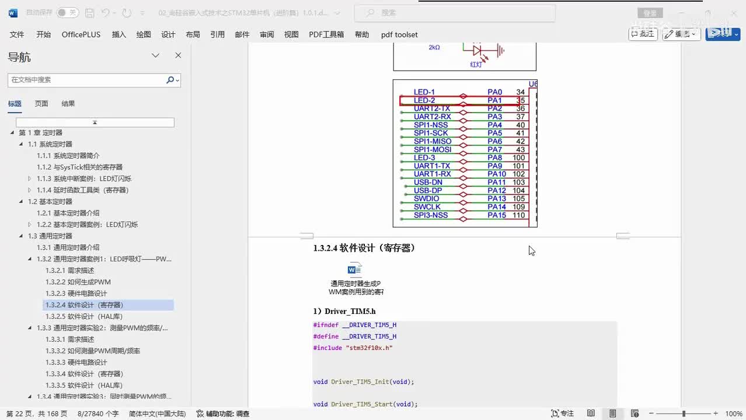Viewport: 746px width, 420px height.
Task: Click the jump-to-top bar in navigation
Action: (95, 123)
